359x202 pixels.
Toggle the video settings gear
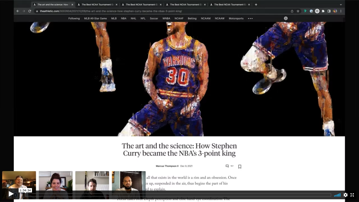(345, 195)
